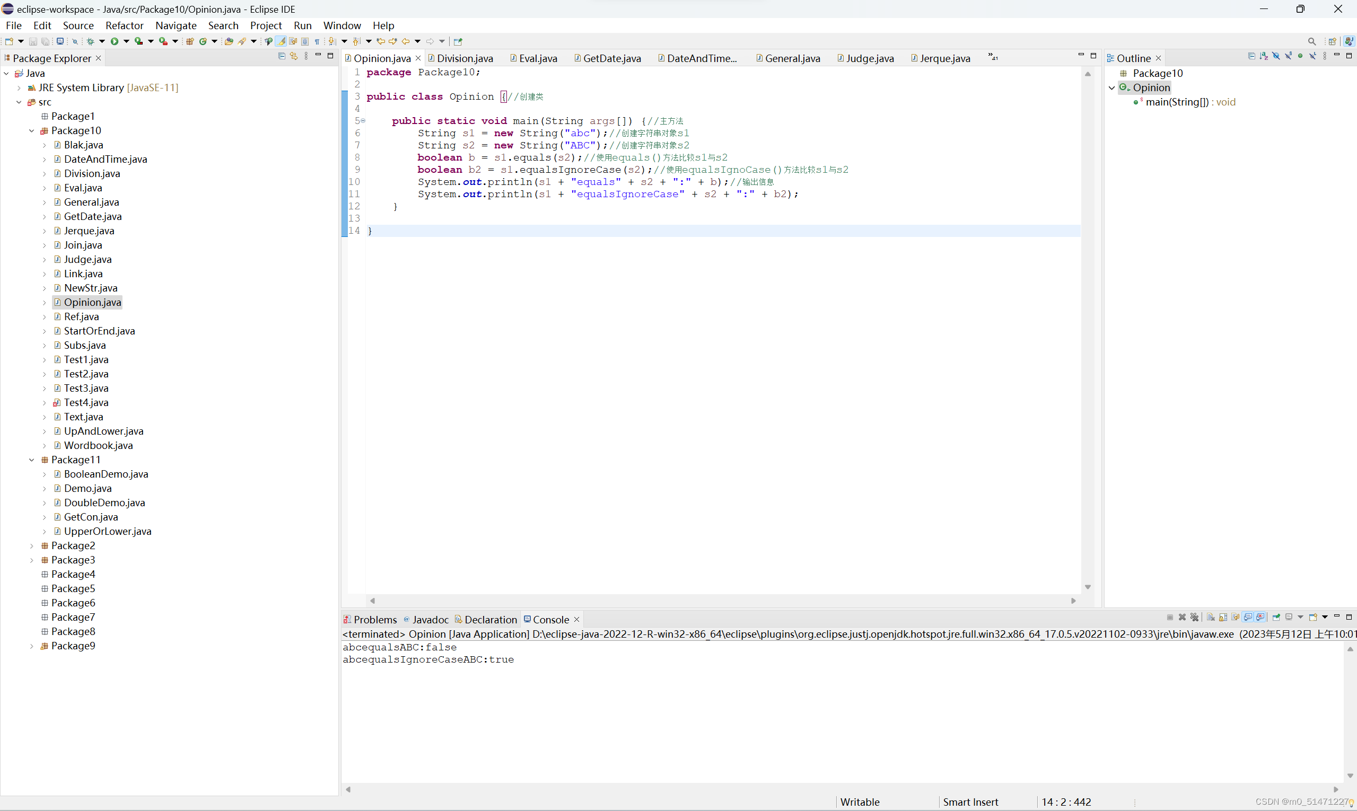Select the Console tab
Image resolution: width=1357 pixels, height=811 pixels.
pyautogui.click(x=551, y=619)
